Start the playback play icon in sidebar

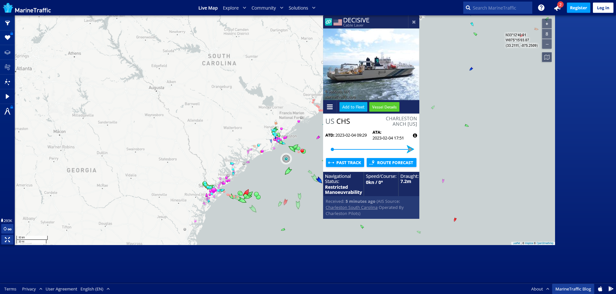coord(7,97)
